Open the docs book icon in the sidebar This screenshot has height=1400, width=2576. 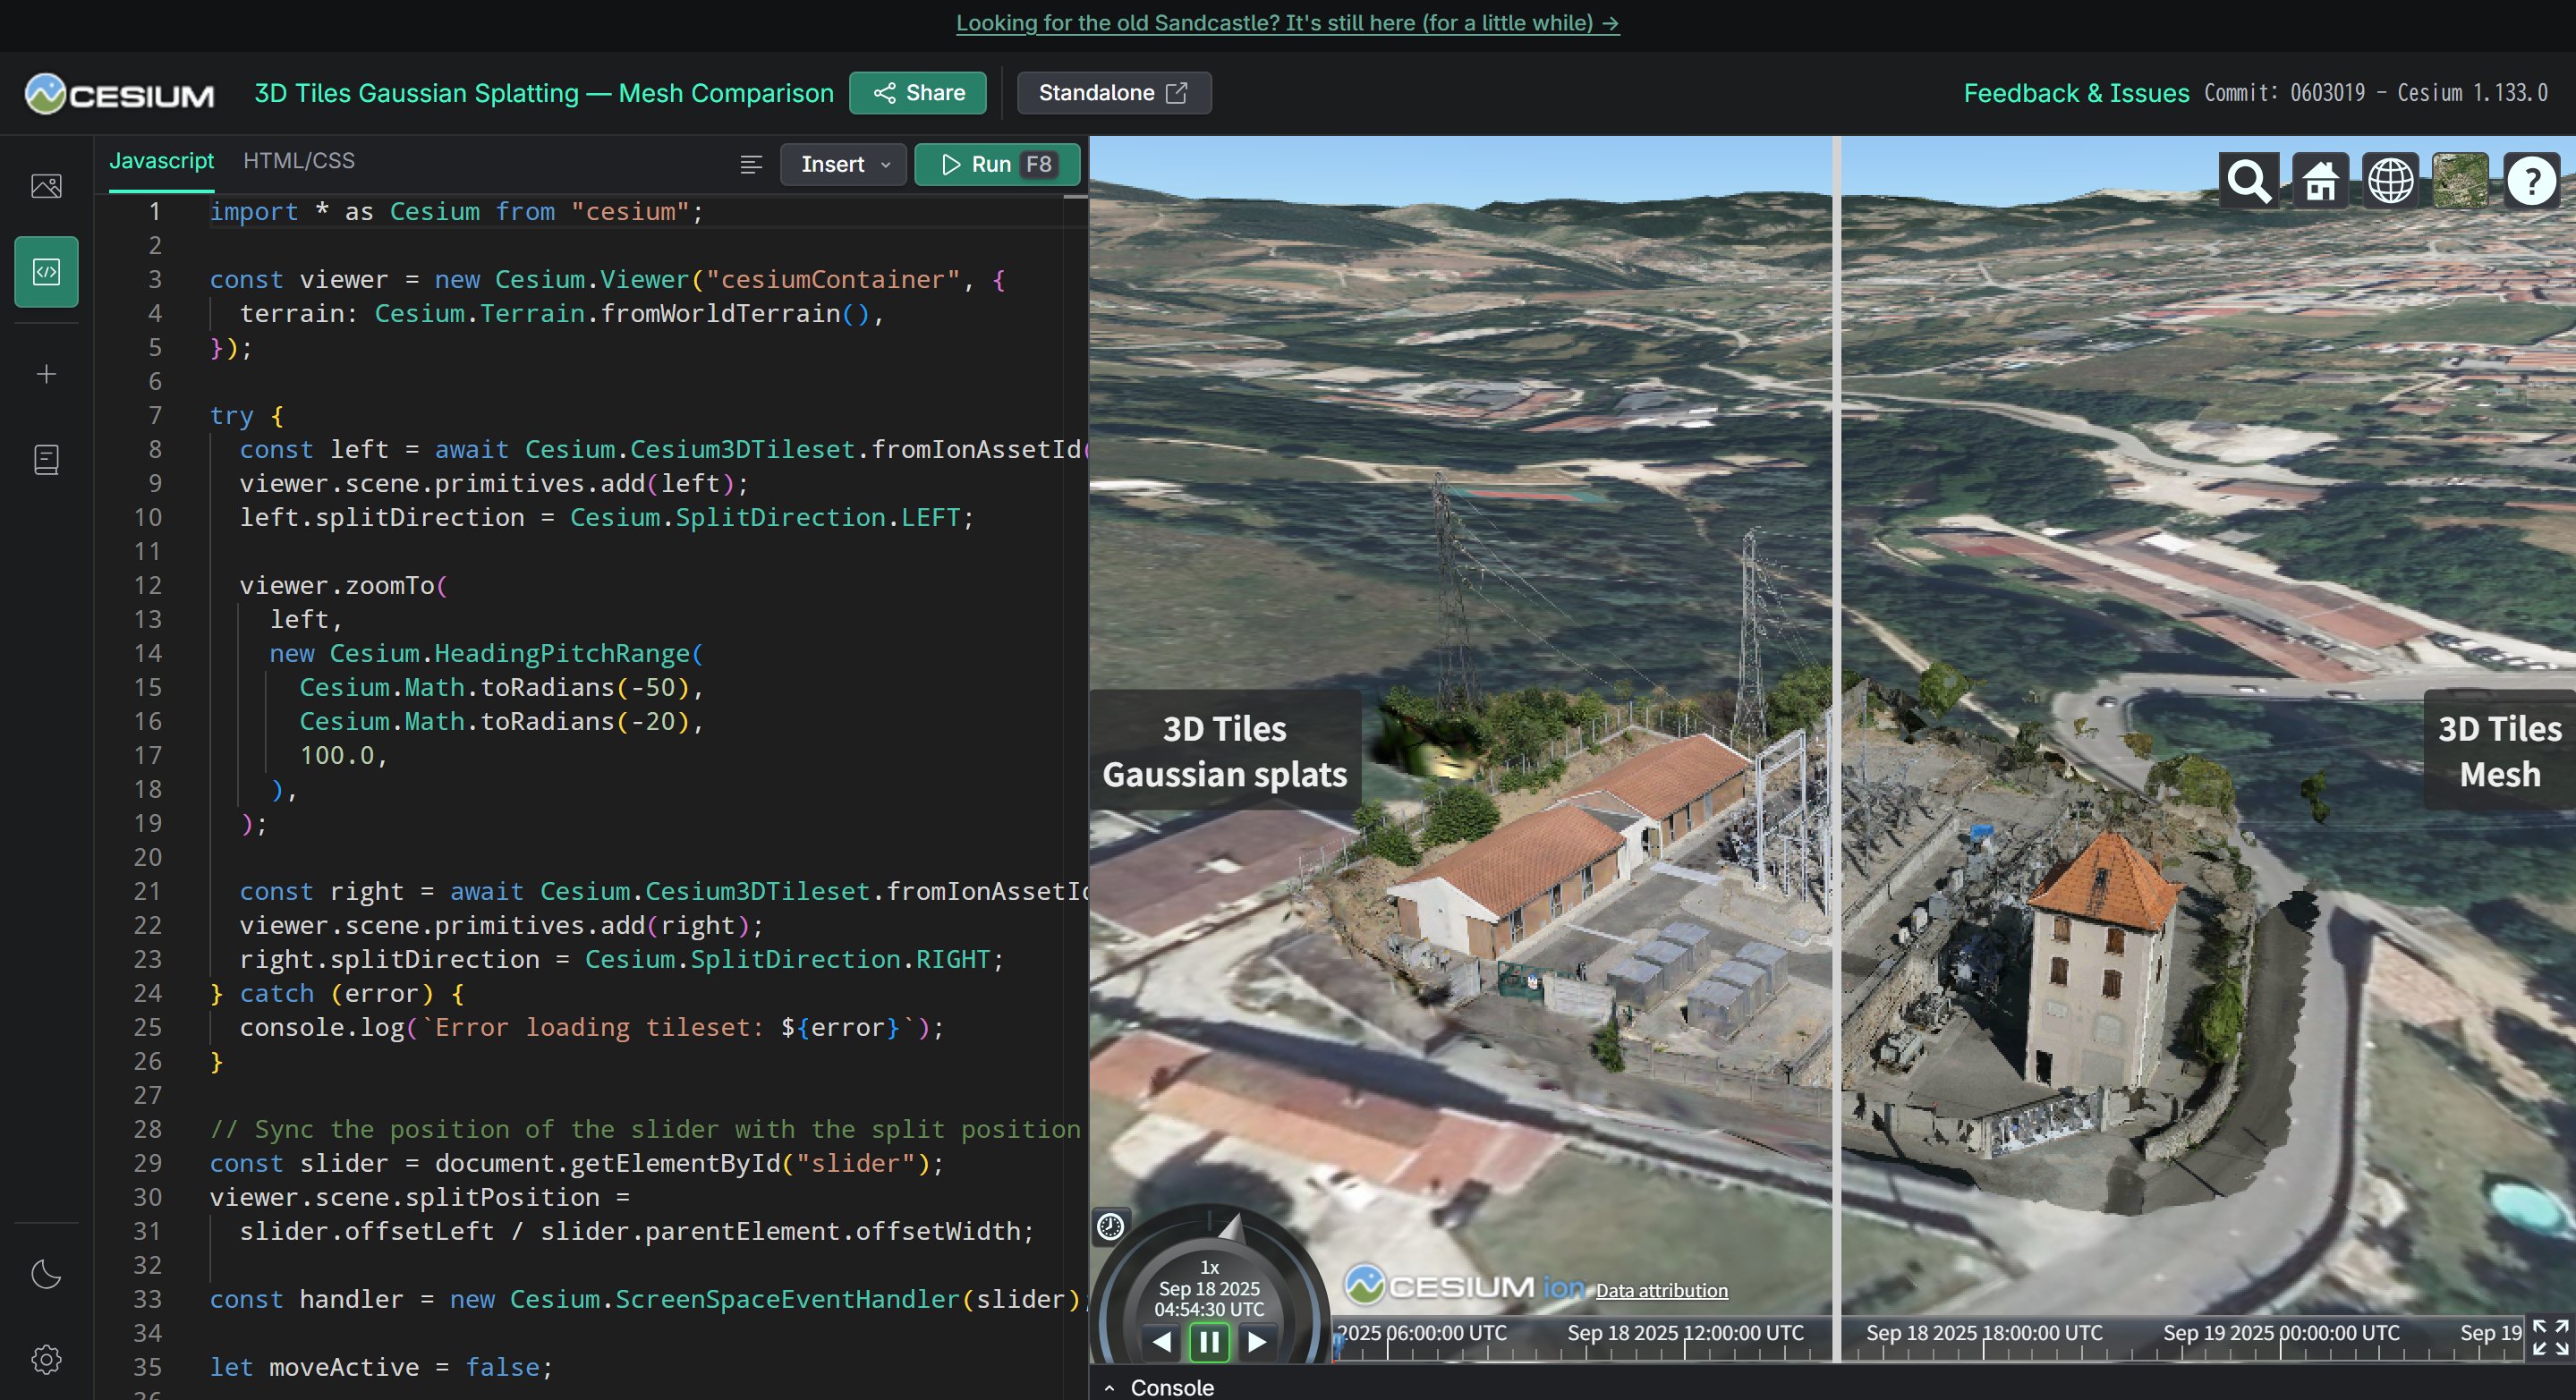pos(46,460)
